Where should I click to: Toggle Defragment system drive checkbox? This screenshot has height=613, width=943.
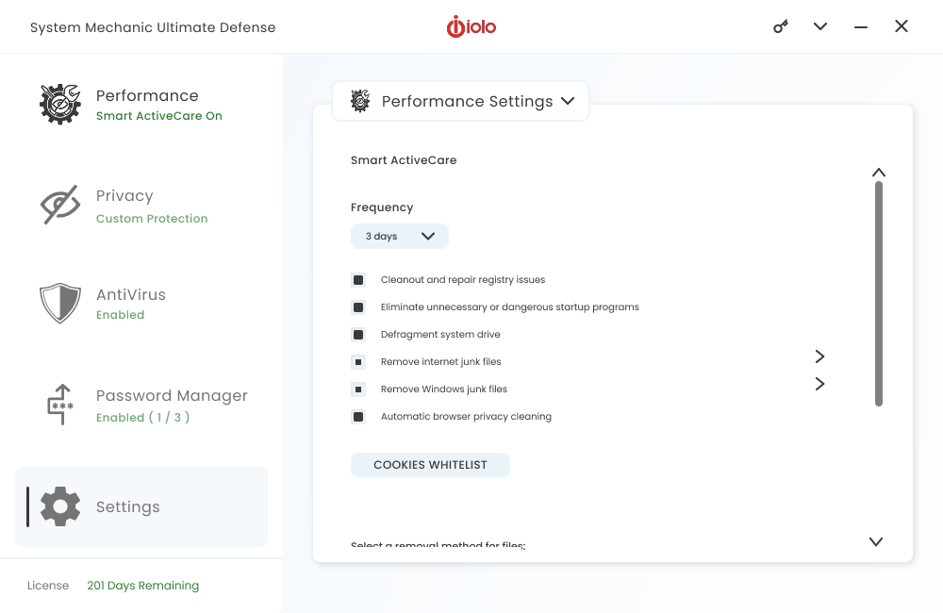(x=358, y=335)
